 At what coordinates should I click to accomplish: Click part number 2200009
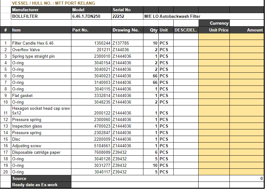click(x=91, y=139)
